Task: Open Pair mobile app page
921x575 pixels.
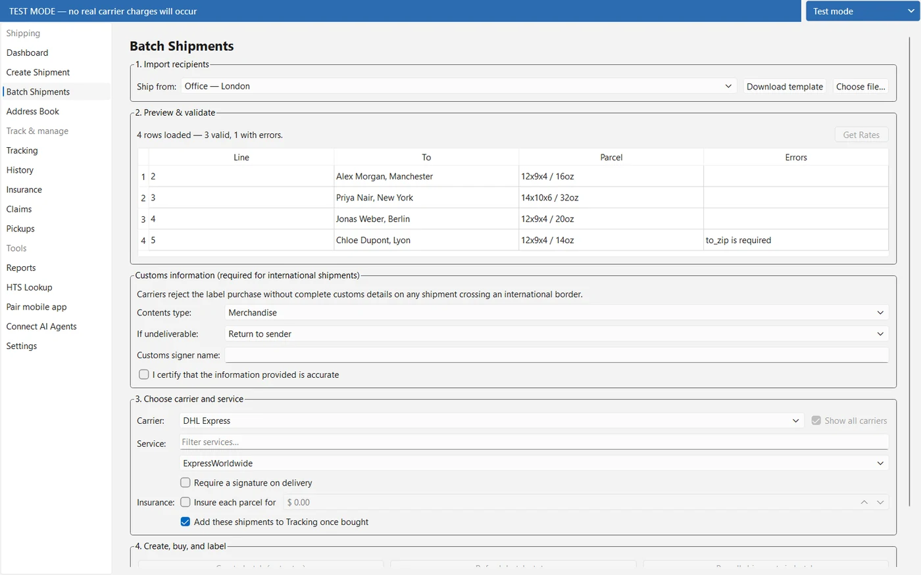Action: pyautogui.click(x=56, y=307)
